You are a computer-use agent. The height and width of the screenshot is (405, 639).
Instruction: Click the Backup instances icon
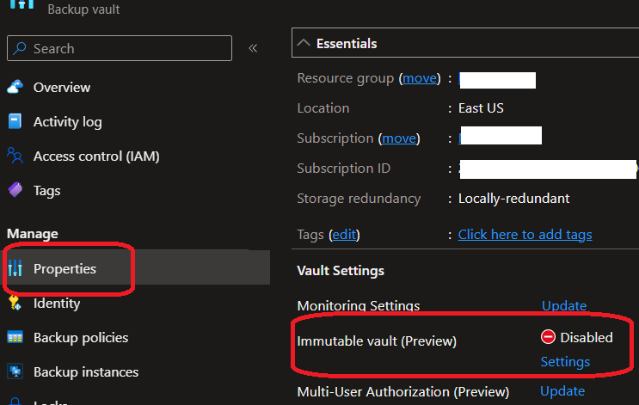[15, 372]
